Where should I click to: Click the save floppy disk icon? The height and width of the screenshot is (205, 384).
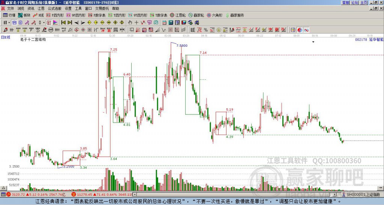click(x=184, y=23)
